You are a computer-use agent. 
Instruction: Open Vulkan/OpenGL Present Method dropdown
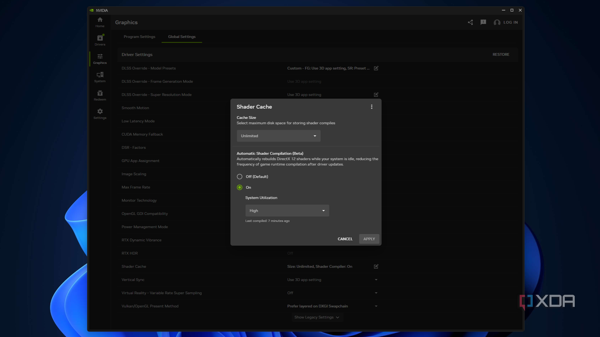(376, 306)
